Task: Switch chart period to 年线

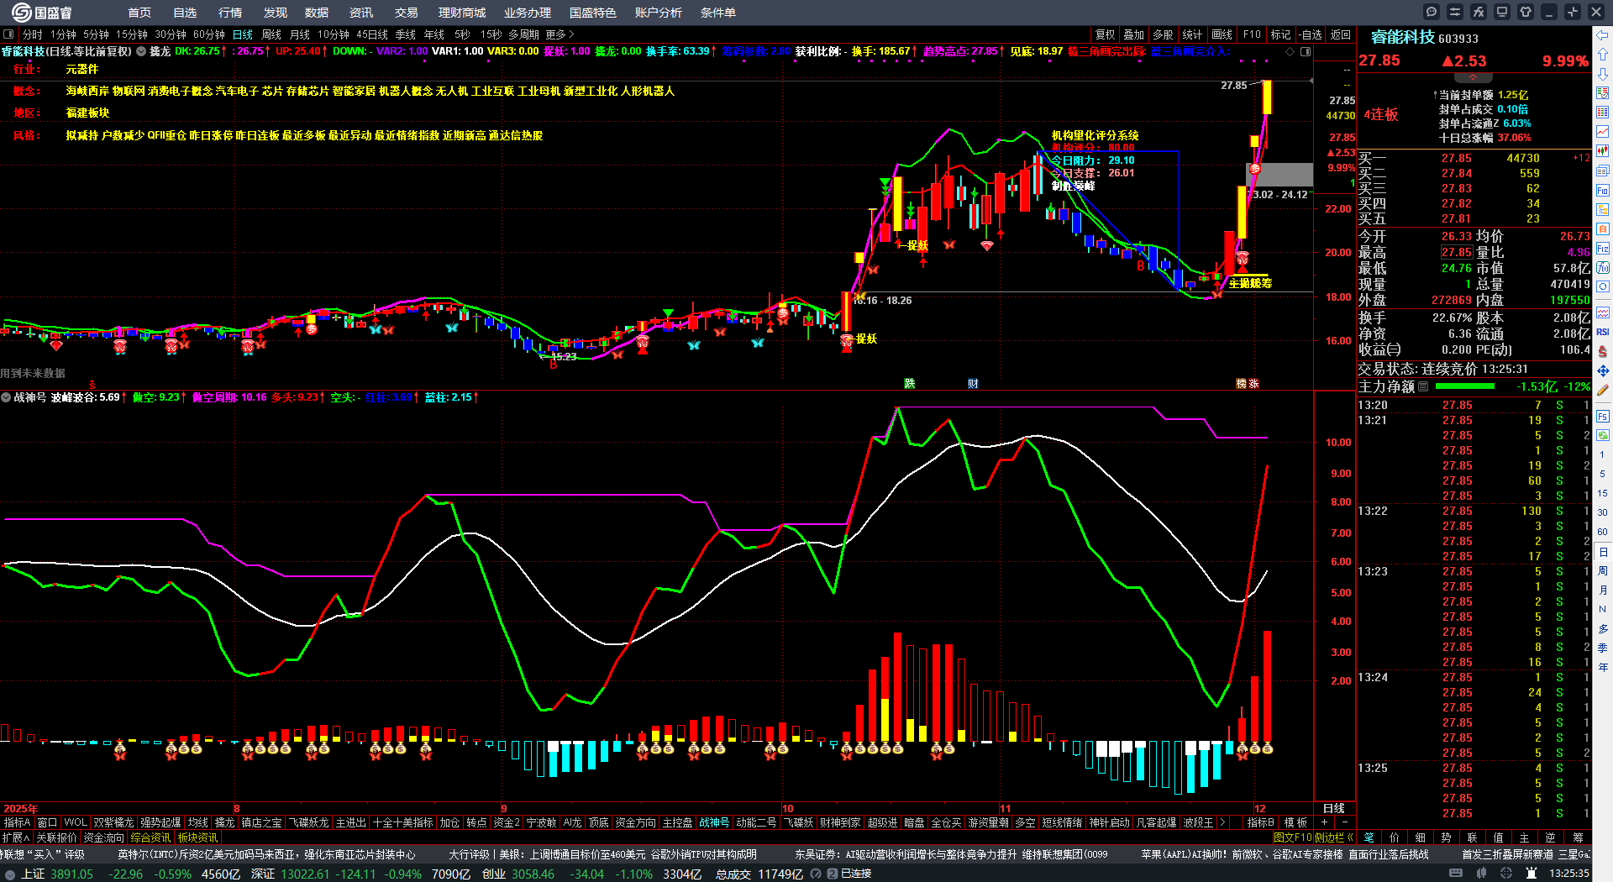Action: coord(433,34)
